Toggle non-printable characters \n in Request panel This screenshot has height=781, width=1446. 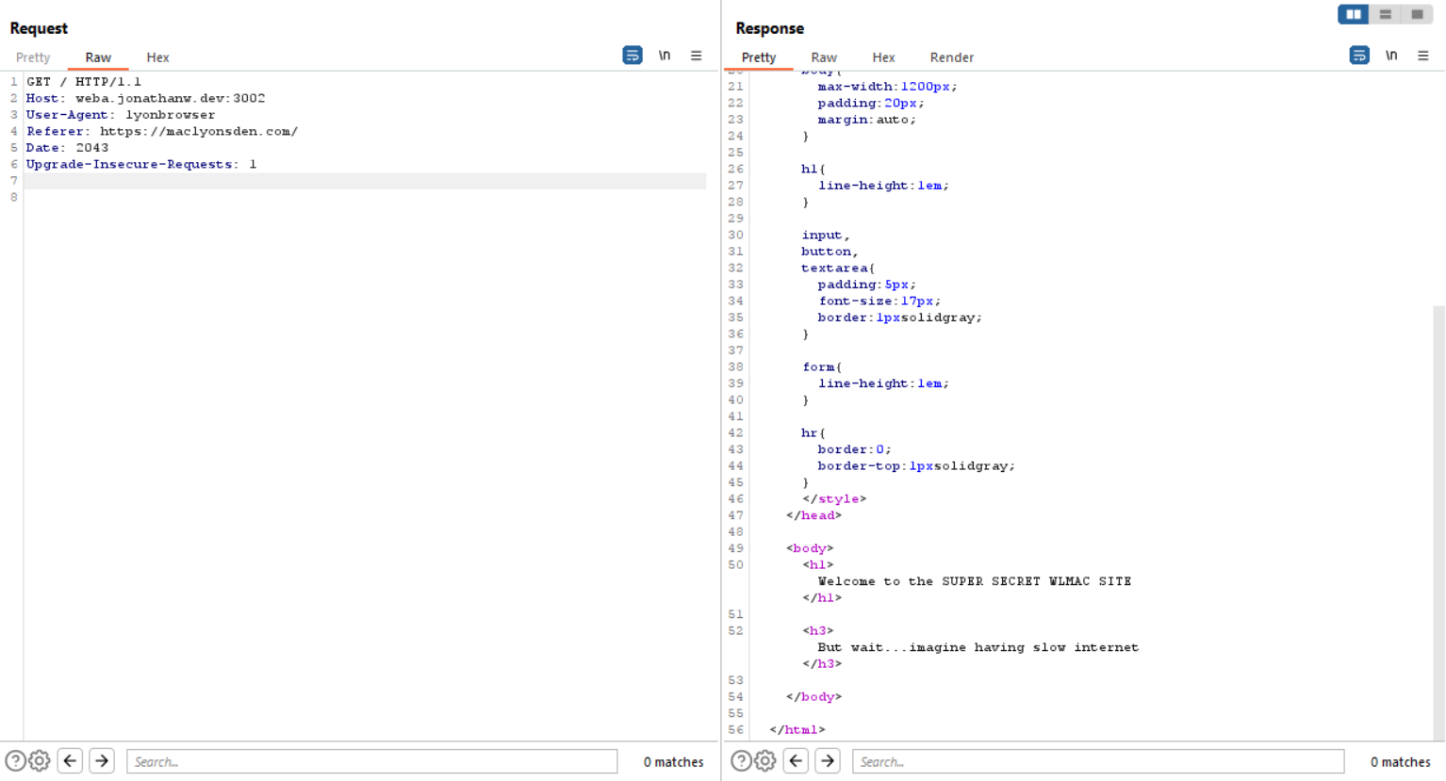[665, 56]
